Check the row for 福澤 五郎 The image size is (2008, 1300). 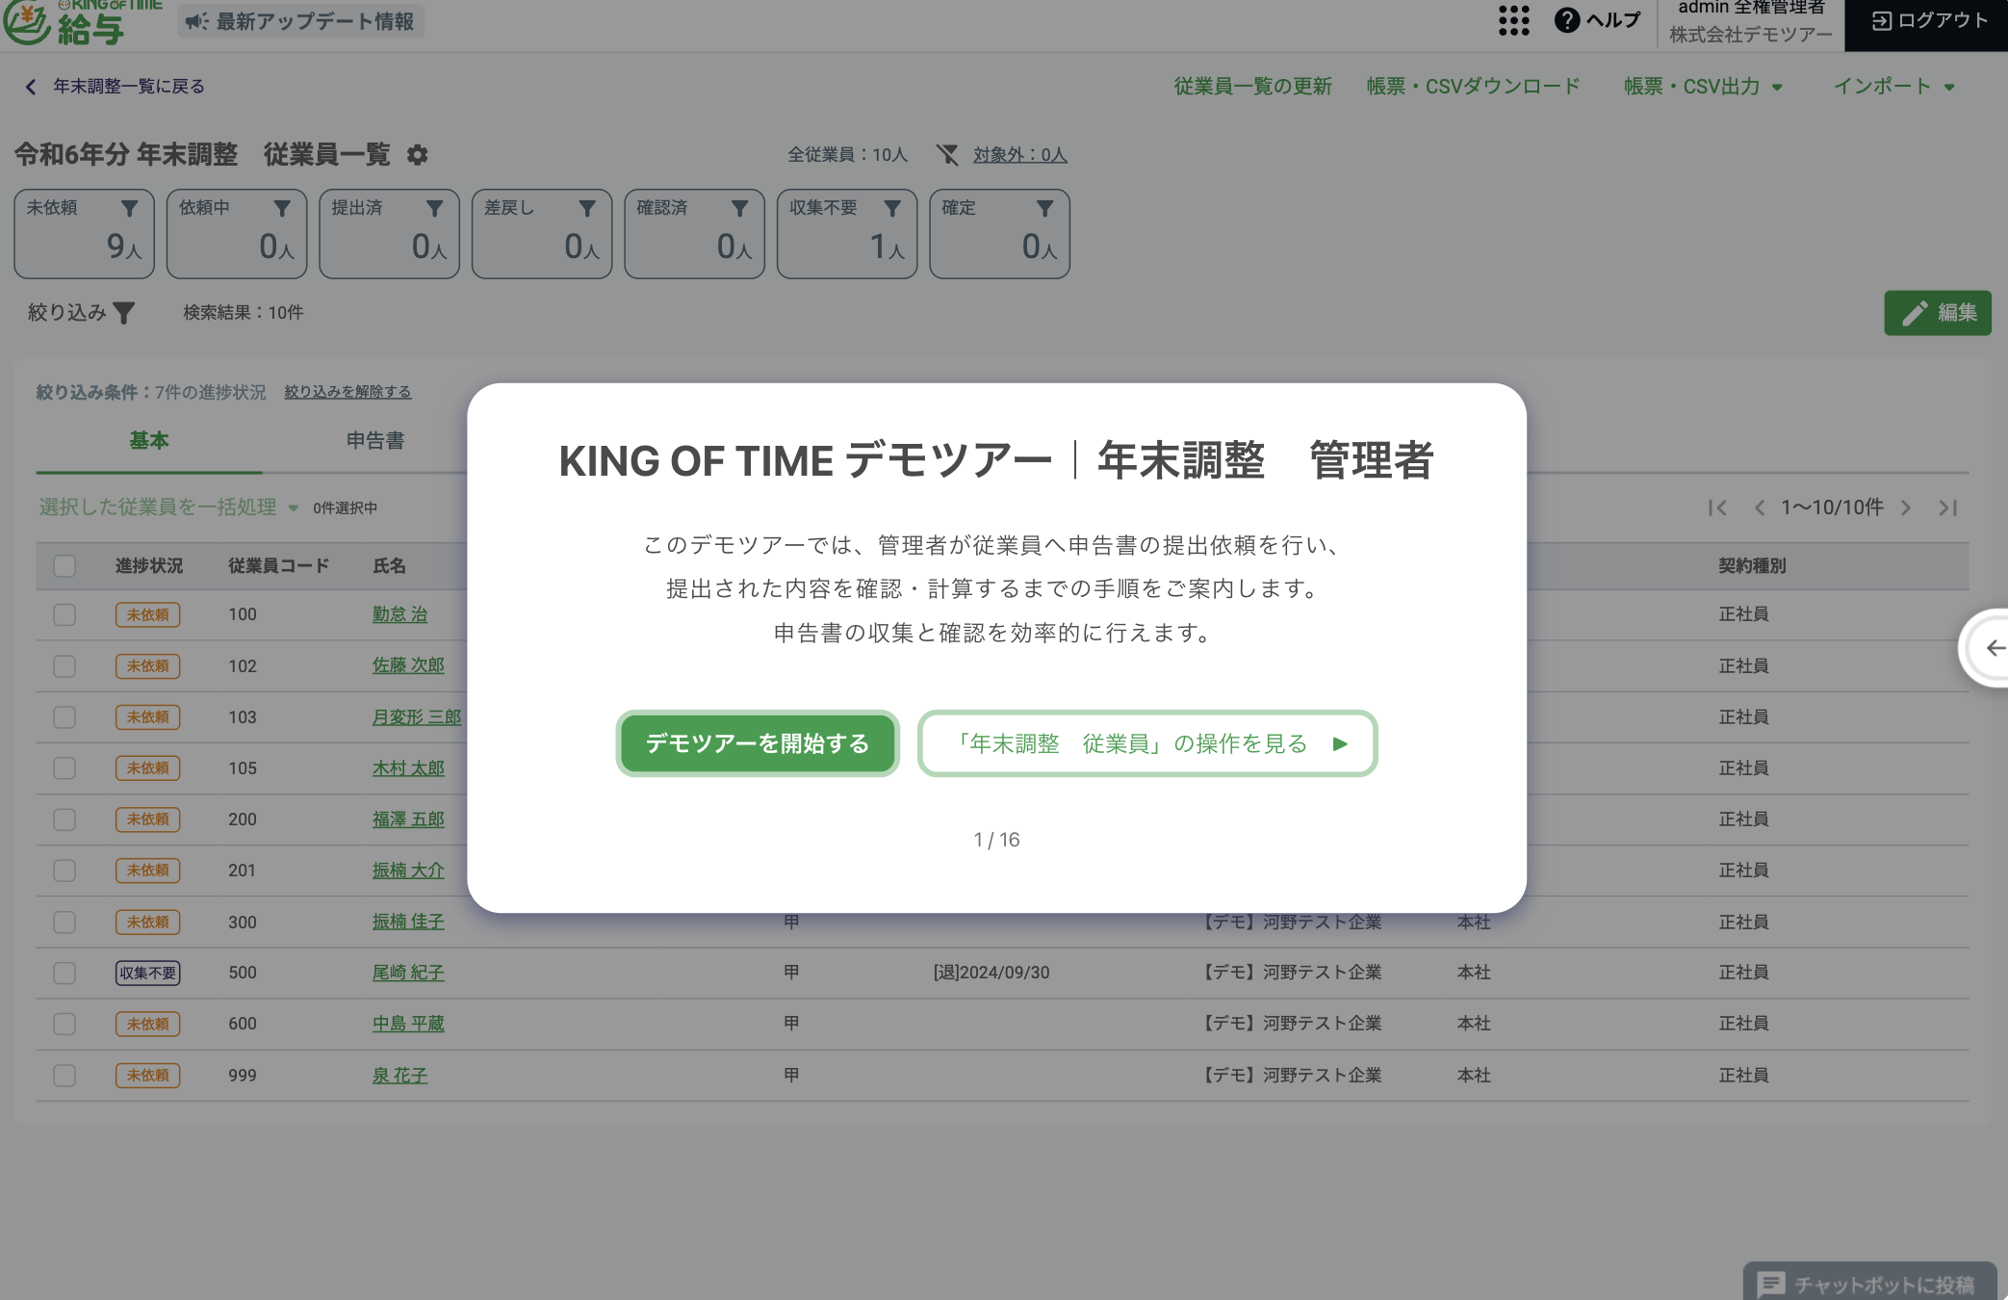click(64, 819)
